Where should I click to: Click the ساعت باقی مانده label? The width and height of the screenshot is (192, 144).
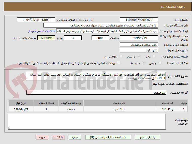point(25,38)
